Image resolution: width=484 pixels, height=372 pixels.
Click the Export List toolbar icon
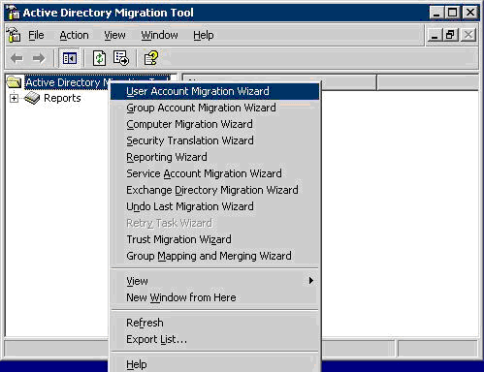coord(121,58)
